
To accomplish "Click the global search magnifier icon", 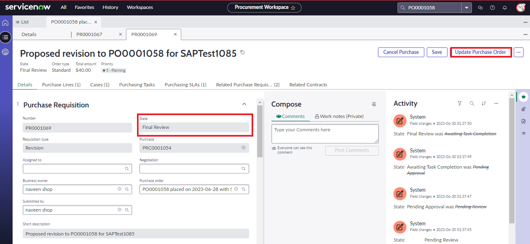I will click(403, 7).
